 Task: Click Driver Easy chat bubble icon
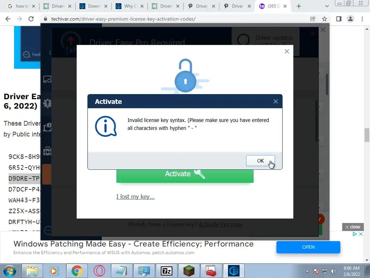(x=48, y=230)
